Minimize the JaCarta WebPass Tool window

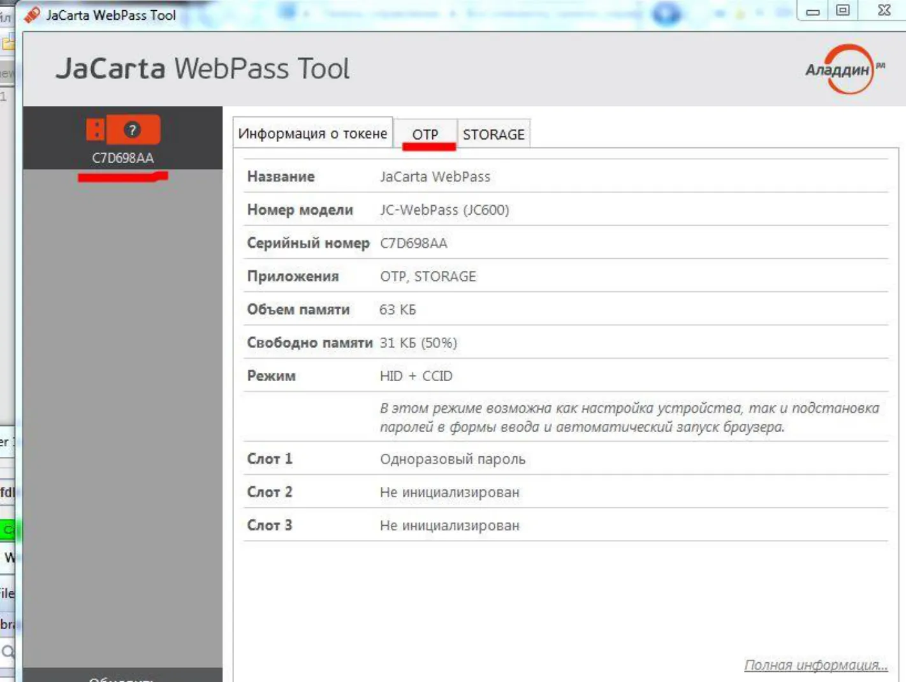click(x=813, y=11)
